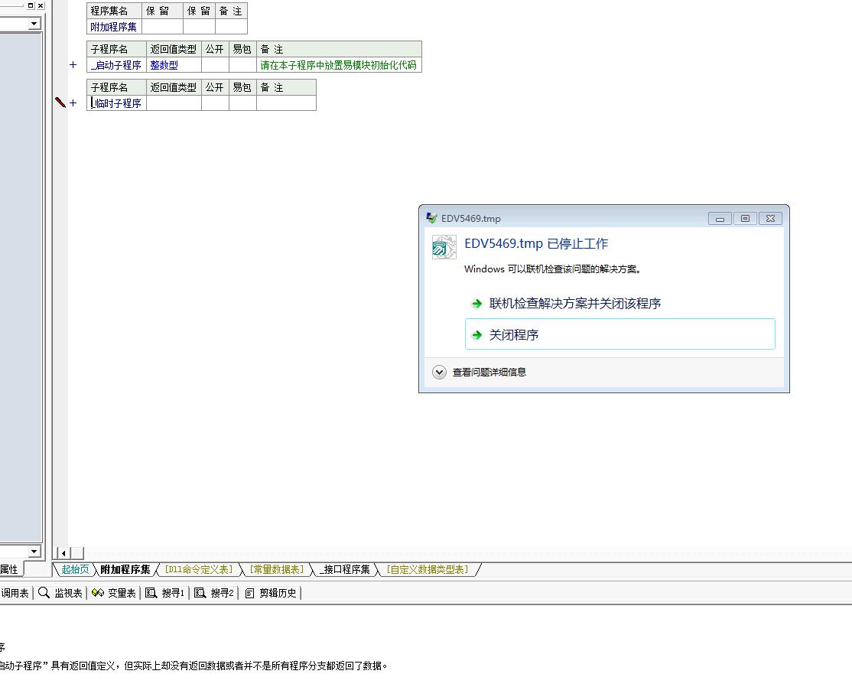The width and height of the screenshot is (852, 700).
Task: Select the _临时子程序 name cell
Action: tap(116, 103)
